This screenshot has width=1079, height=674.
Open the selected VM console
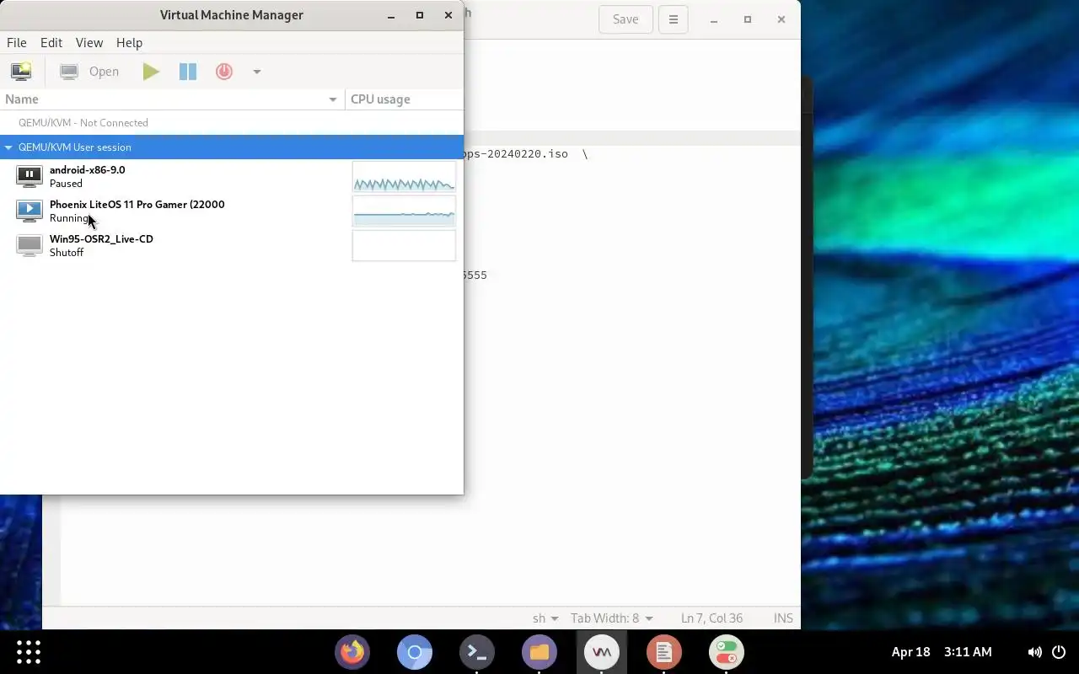[90, 72]
